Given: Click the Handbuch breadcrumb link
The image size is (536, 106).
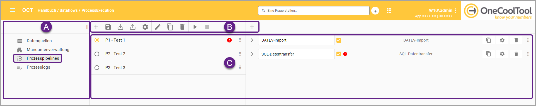Looking at the screenshot, I should coord(47,10).
